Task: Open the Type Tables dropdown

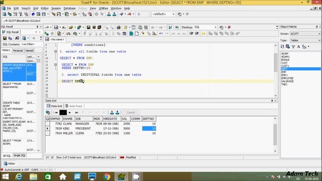Action: tap(319, 40)
